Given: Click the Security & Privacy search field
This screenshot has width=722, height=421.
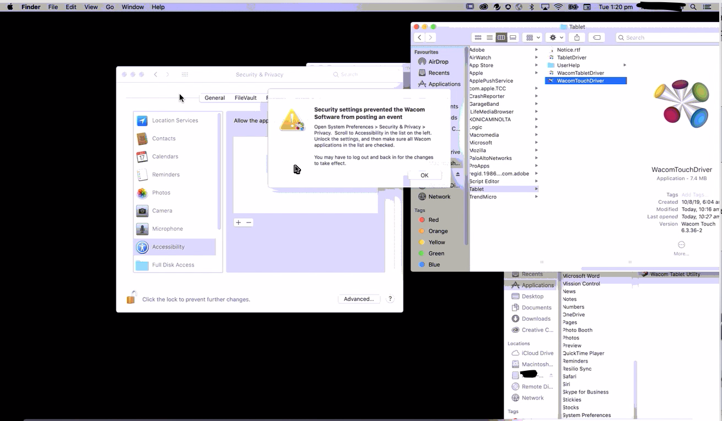Looking at the screenshot, I should coord(364,74).
